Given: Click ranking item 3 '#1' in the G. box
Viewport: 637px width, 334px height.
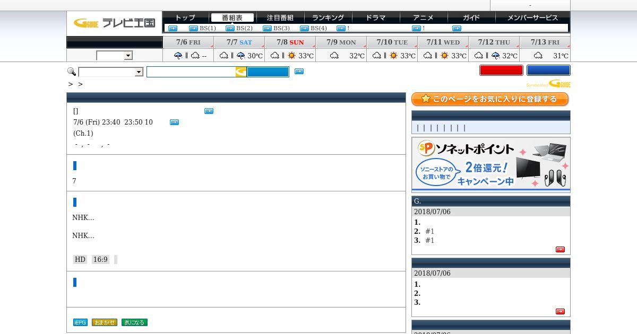Looking at the screenshot, I should (429, 240).
